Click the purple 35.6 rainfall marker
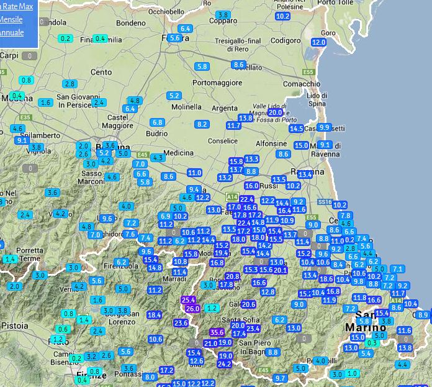 (x=217, y=332)
